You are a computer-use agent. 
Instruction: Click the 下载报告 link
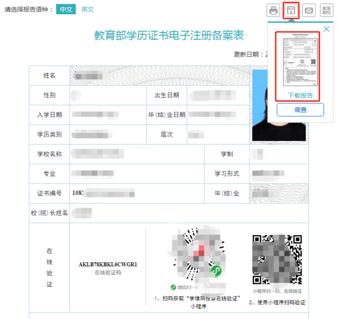point(300,95)
